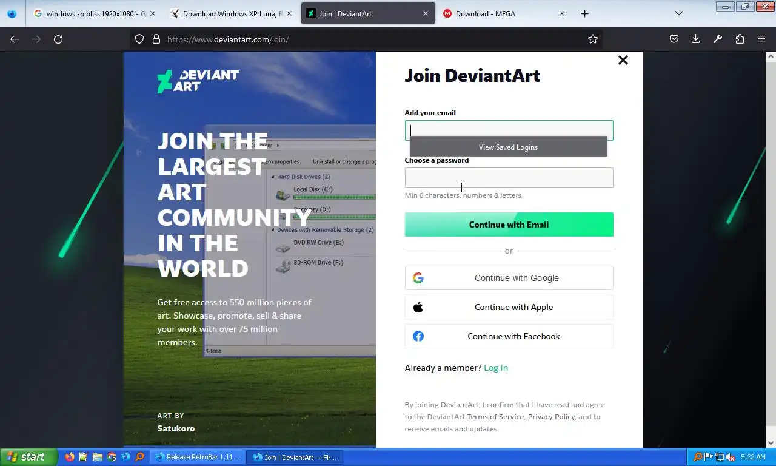Click the orange magnifier tray icon

[x=698, y=457]
